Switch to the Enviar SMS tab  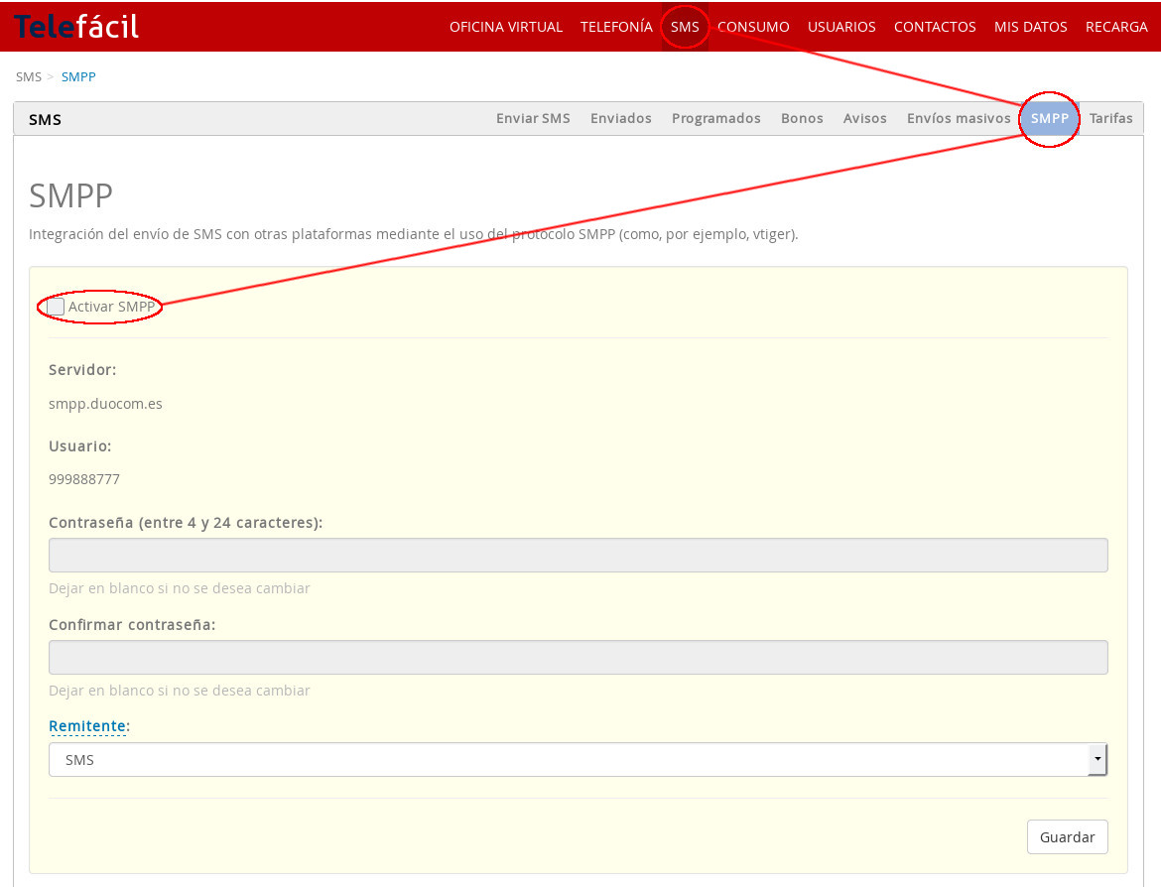tap(533, 118)
